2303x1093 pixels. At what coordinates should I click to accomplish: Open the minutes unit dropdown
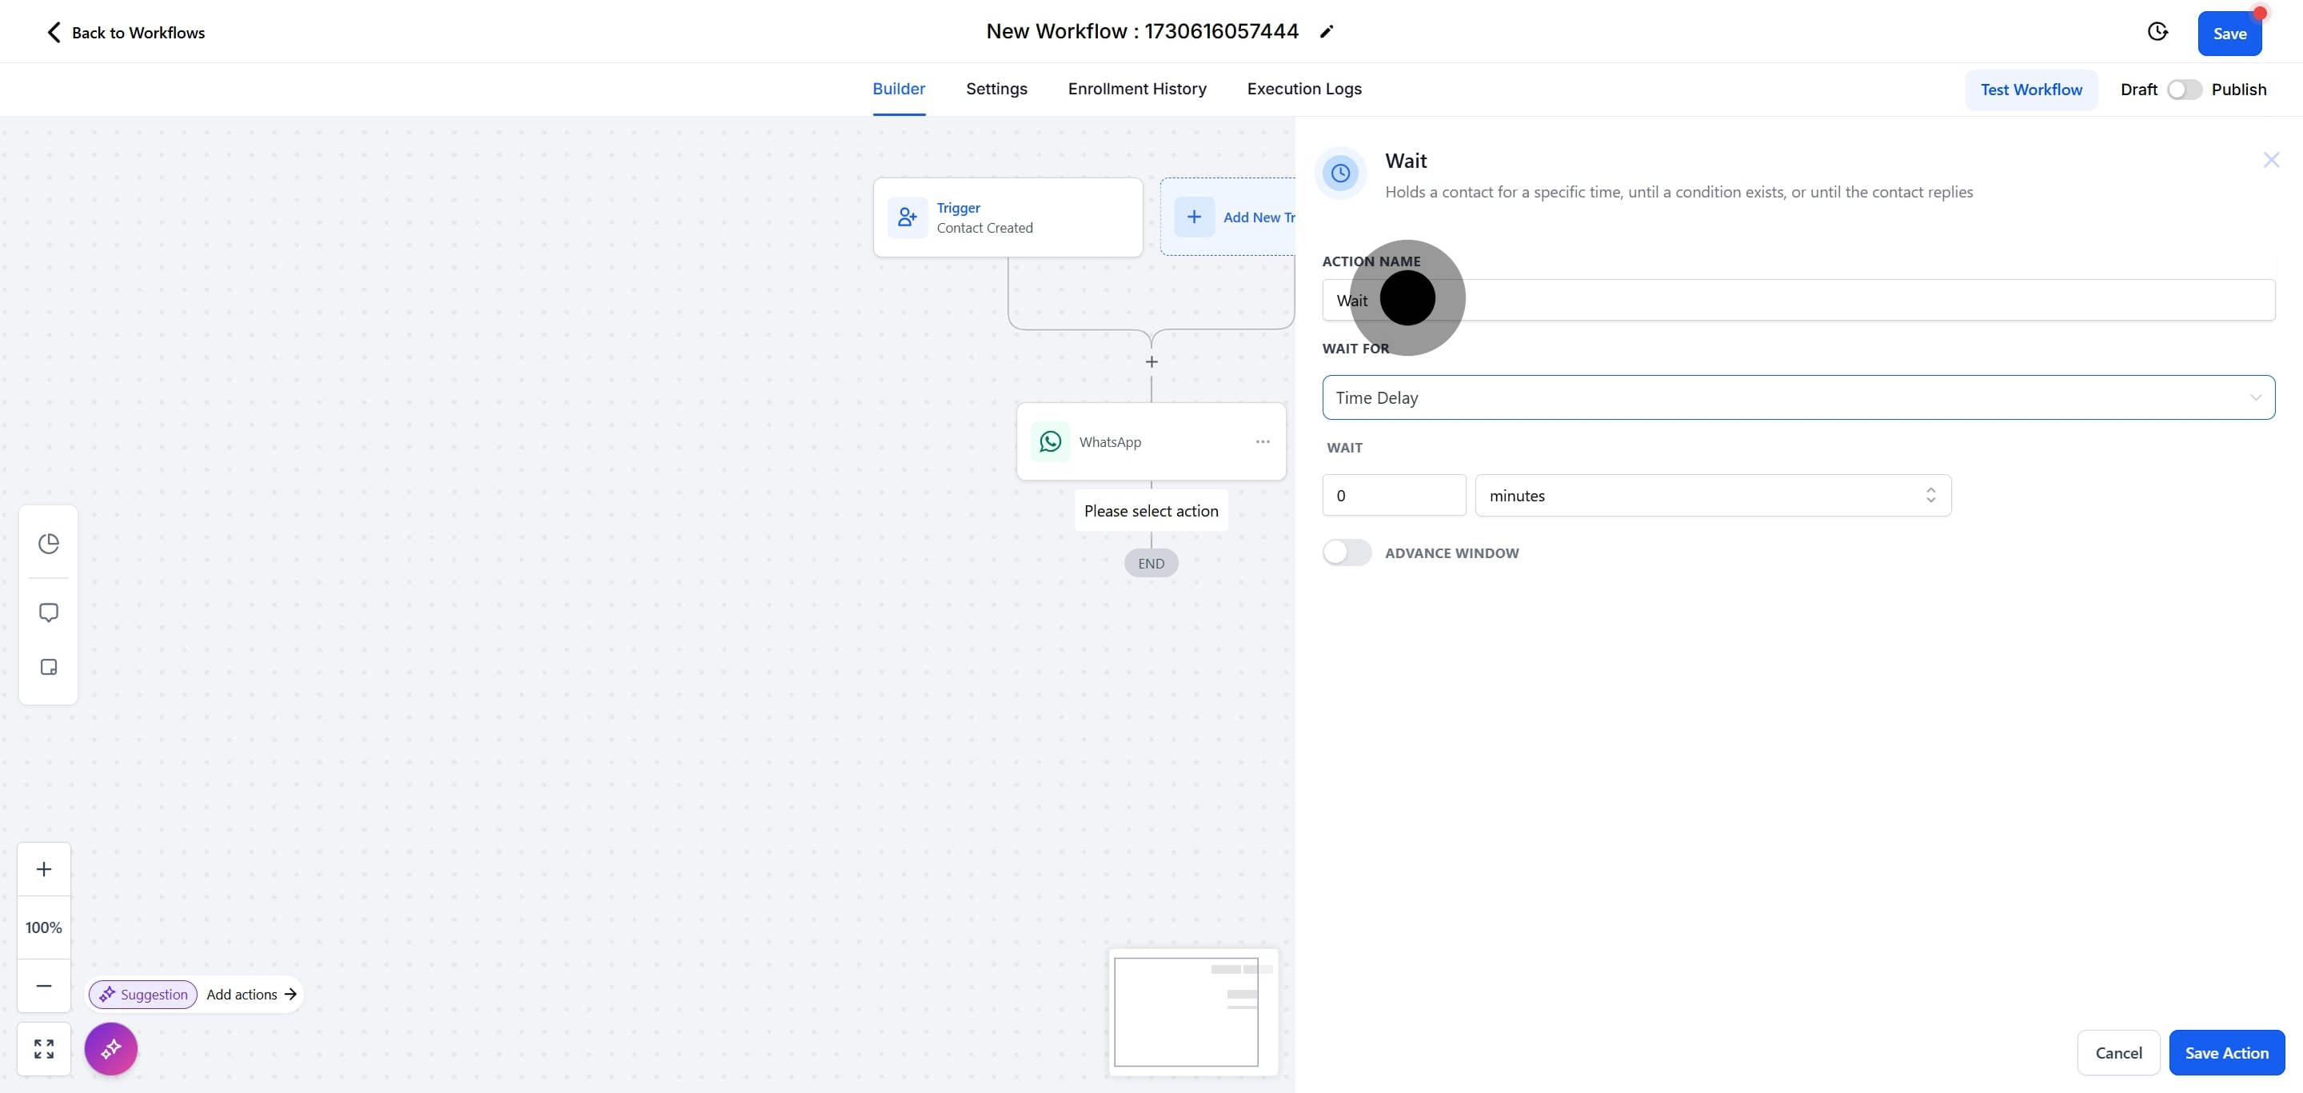(x=1712, y=495)
